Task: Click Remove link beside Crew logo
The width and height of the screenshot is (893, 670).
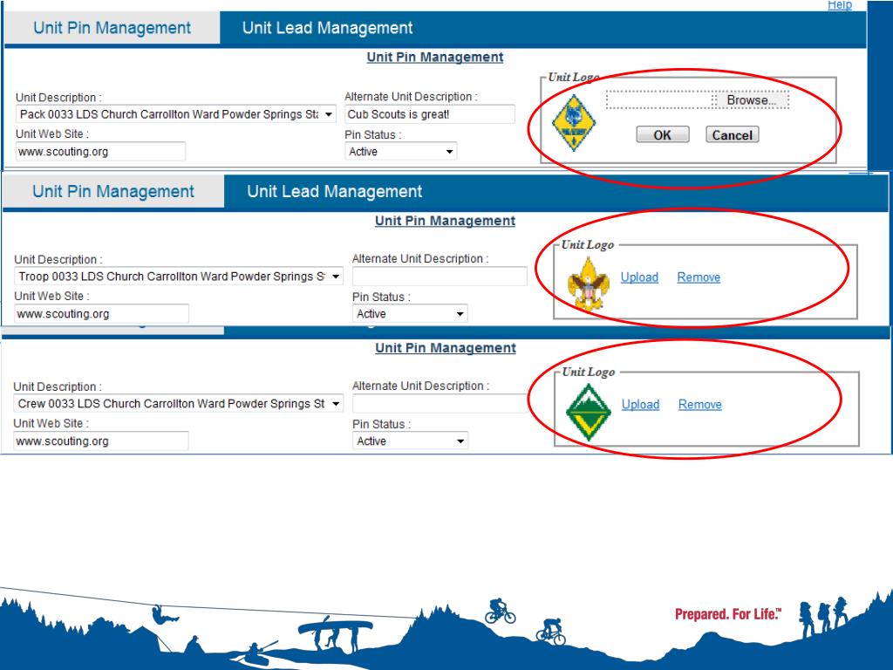Action: (x=700, y=405)
